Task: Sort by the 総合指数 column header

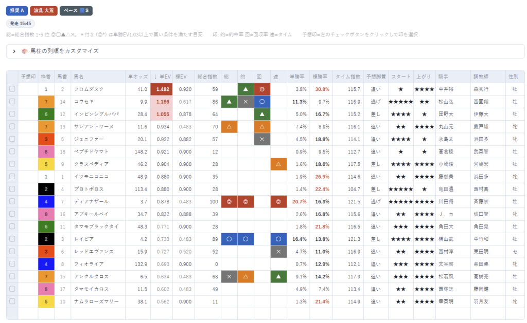Action: click(207, 77)
